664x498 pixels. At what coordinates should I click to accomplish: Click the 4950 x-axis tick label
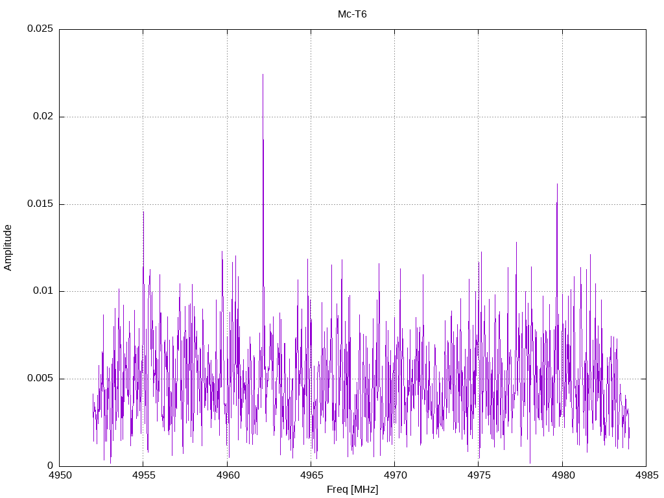(x=60, y=475)
